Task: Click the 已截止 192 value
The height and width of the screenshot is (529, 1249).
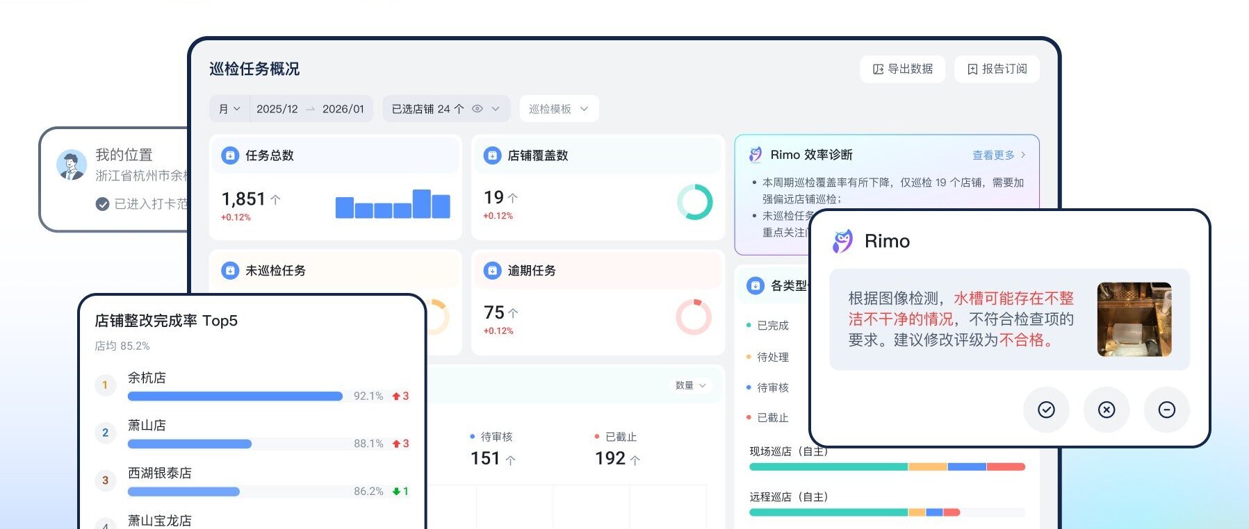Action: (x=610, y=459)
